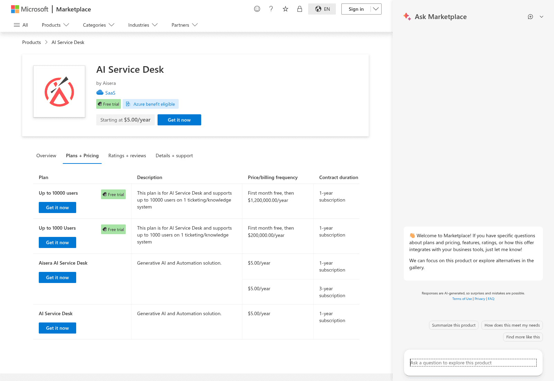554x381 pixels.
Task: Change language with the EN globe button
Action: point(322,9)
